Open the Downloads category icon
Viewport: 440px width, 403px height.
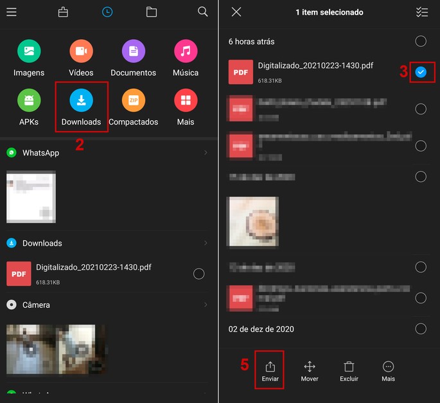coord(81,100)
